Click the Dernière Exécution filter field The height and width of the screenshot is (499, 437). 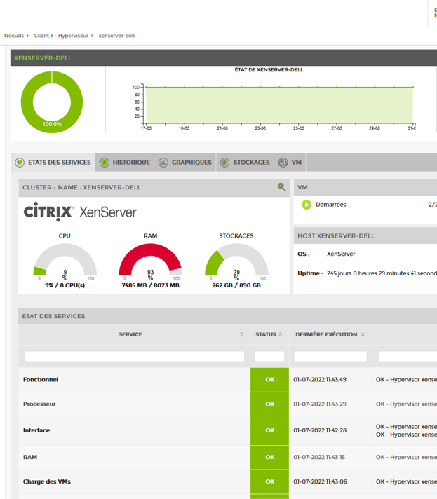coord(330,356)
